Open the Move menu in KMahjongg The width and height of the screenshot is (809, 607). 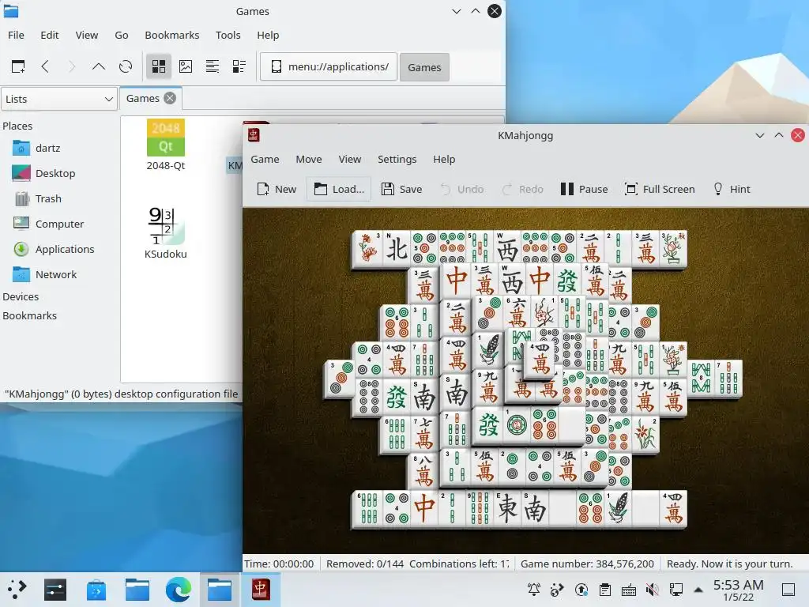click(x=309, y=159)
